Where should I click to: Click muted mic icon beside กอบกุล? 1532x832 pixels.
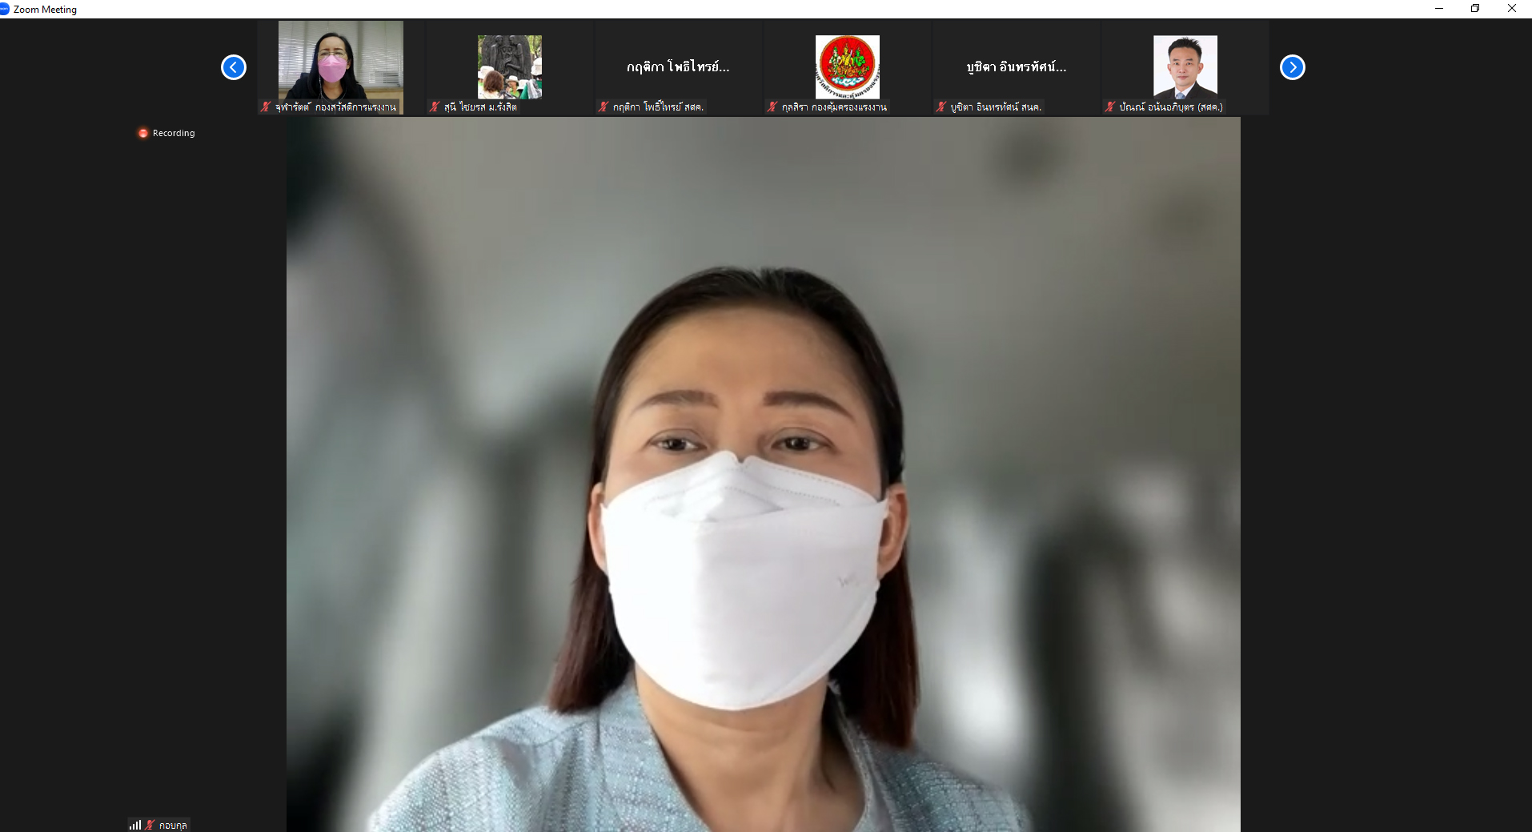(150, 825)
